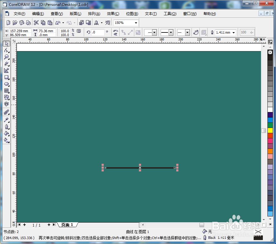Pick the white swatch in the palette
This screenshot has height=244, width=276.
tap(270, 110)
